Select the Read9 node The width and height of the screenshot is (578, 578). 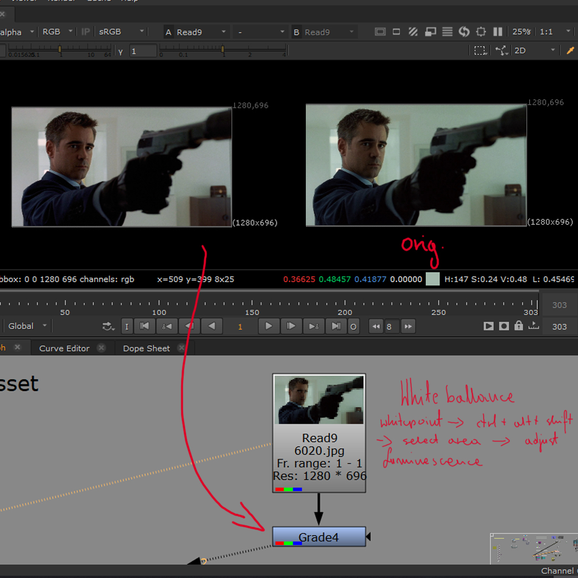click(319, 433)
